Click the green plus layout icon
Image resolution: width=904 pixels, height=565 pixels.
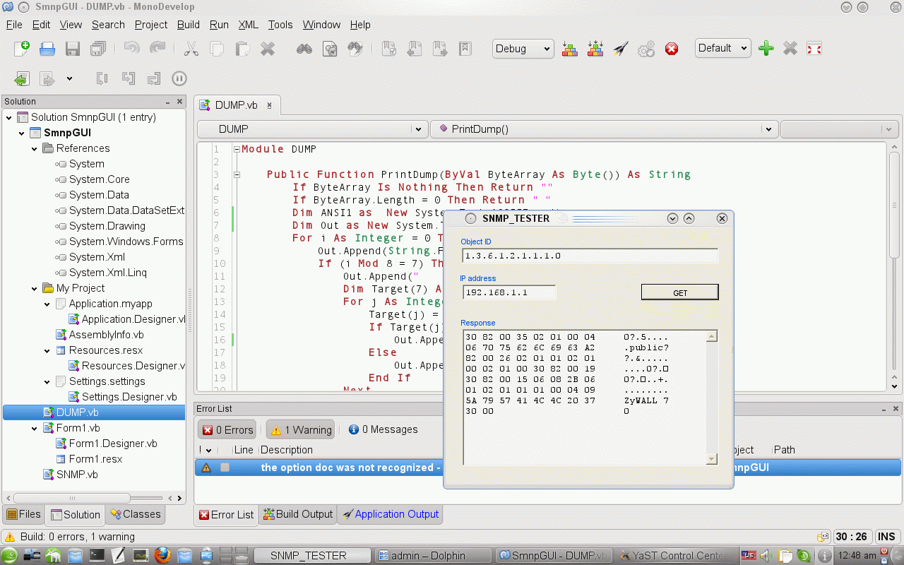[x=766, y=49]
